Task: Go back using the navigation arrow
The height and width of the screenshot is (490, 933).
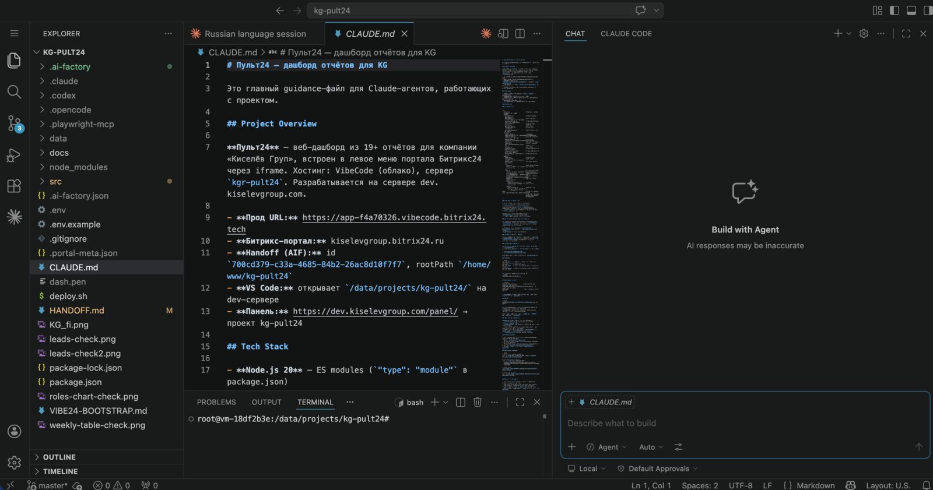Action: click(x=280, y=10)
